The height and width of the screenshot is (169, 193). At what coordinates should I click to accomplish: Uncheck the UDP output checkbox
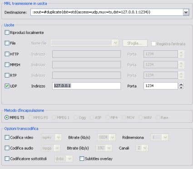[x=7, y=86]
